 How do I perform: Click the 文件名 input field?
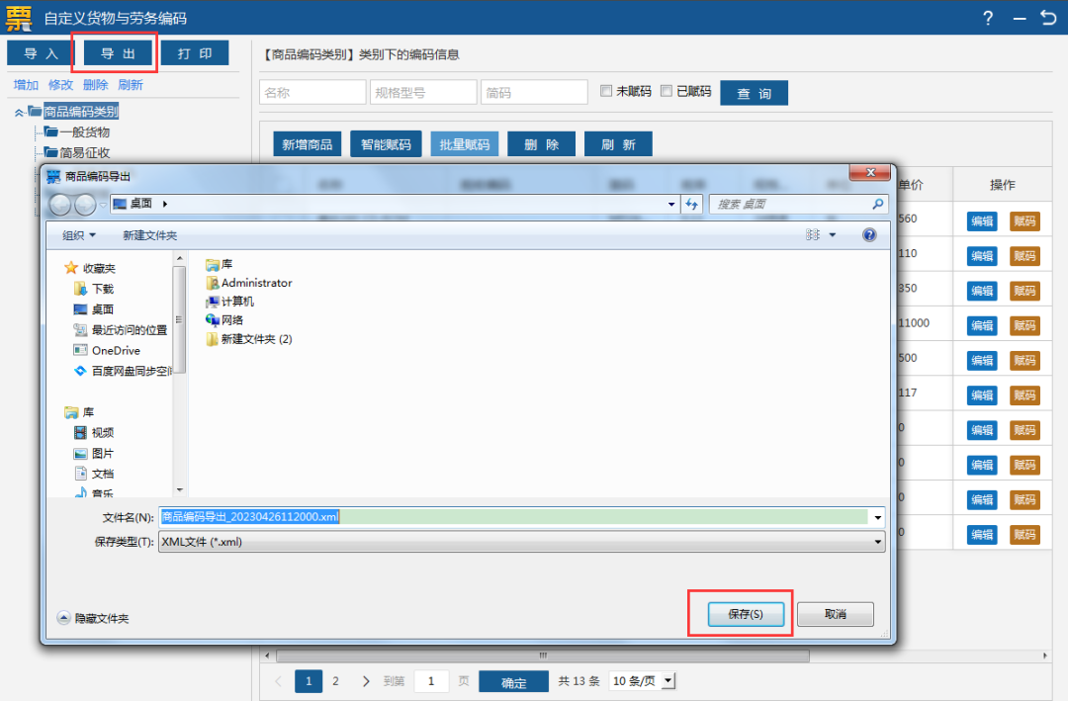tap(522, 517)
